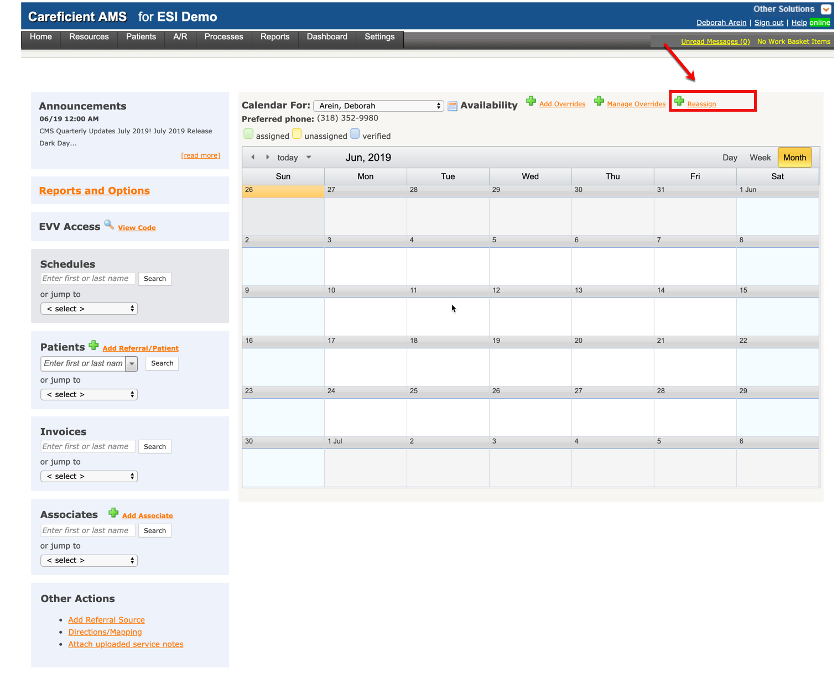Click the Reassign link

[x=701, y=104]
